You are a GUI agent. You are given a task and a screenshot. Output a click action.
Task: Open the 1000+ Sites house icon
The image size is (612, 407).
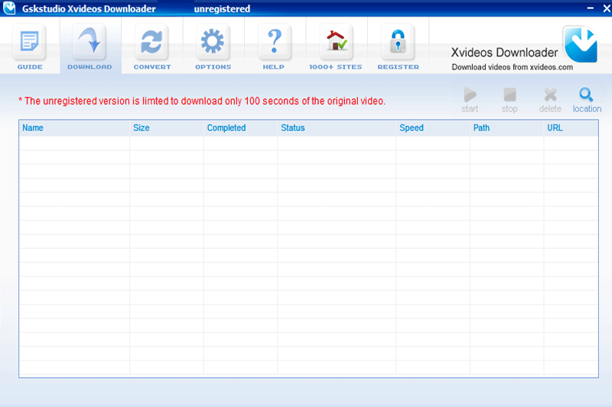point(336,42)
